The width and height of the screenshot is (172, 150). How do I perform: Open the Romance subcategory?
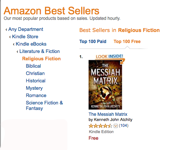tap(36, 96)
